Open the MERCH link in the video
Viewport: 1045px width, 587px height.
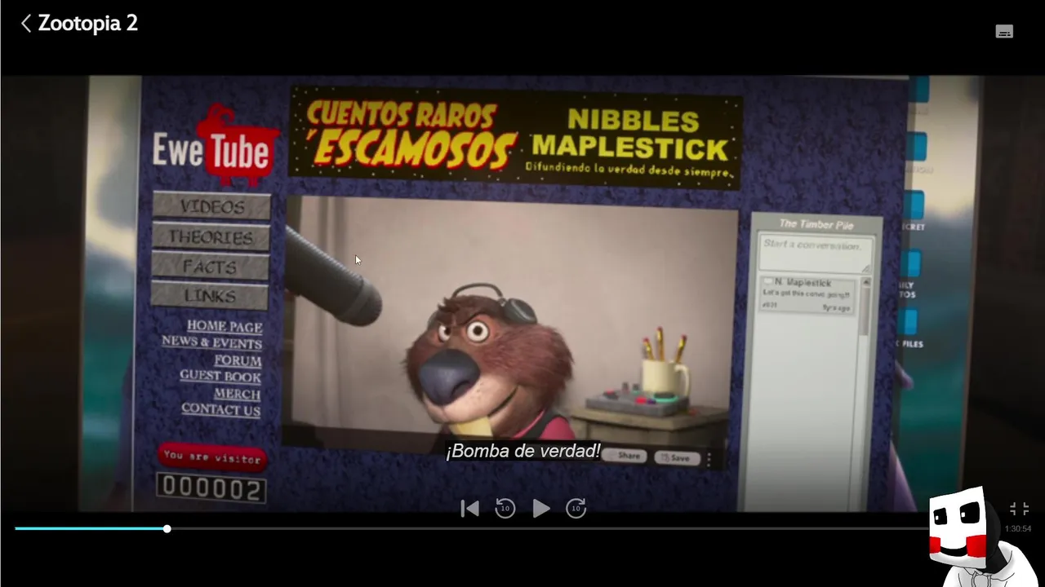click(237, 394)
